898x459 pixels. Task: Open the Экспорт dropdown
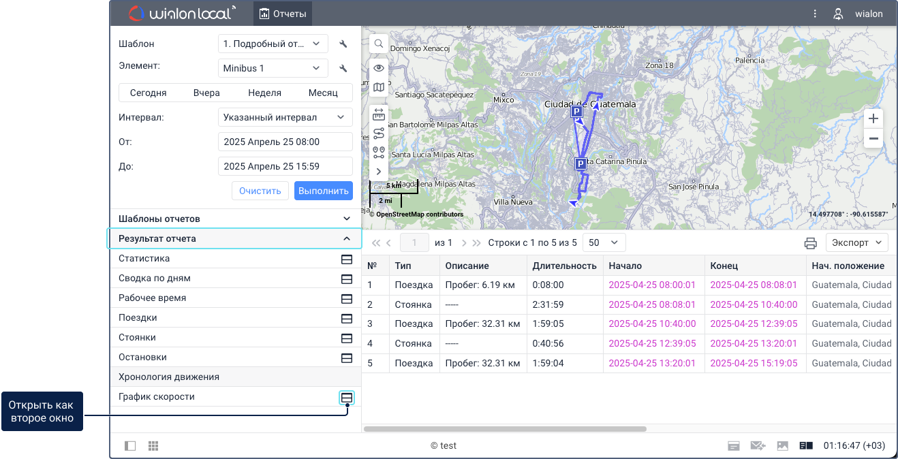(856, 242)
